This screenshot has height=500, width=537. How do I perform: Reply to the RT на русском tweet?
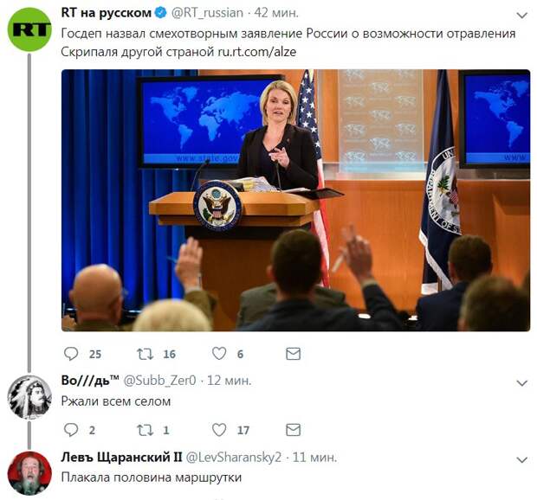point(71,354)
